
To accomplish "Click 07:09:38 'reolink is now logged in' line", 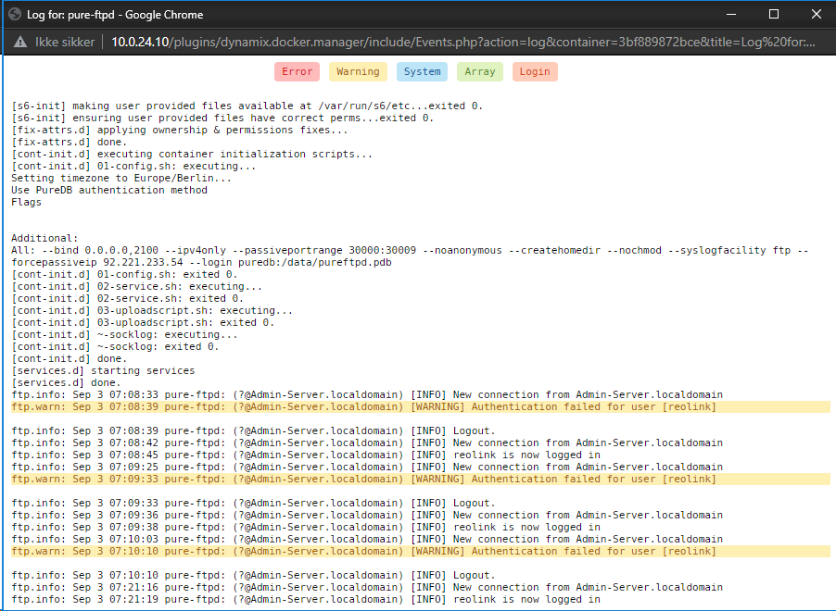I will pyautogui.click(x=306, y=528).
